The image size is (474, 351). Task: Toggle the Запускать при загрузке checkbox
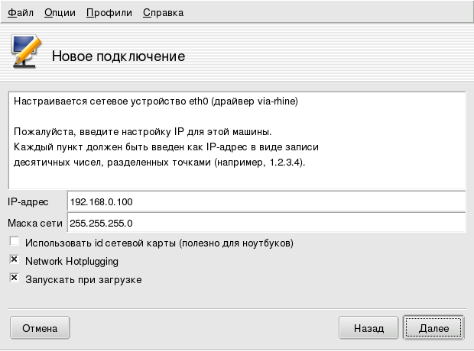[x=15, y=279]
